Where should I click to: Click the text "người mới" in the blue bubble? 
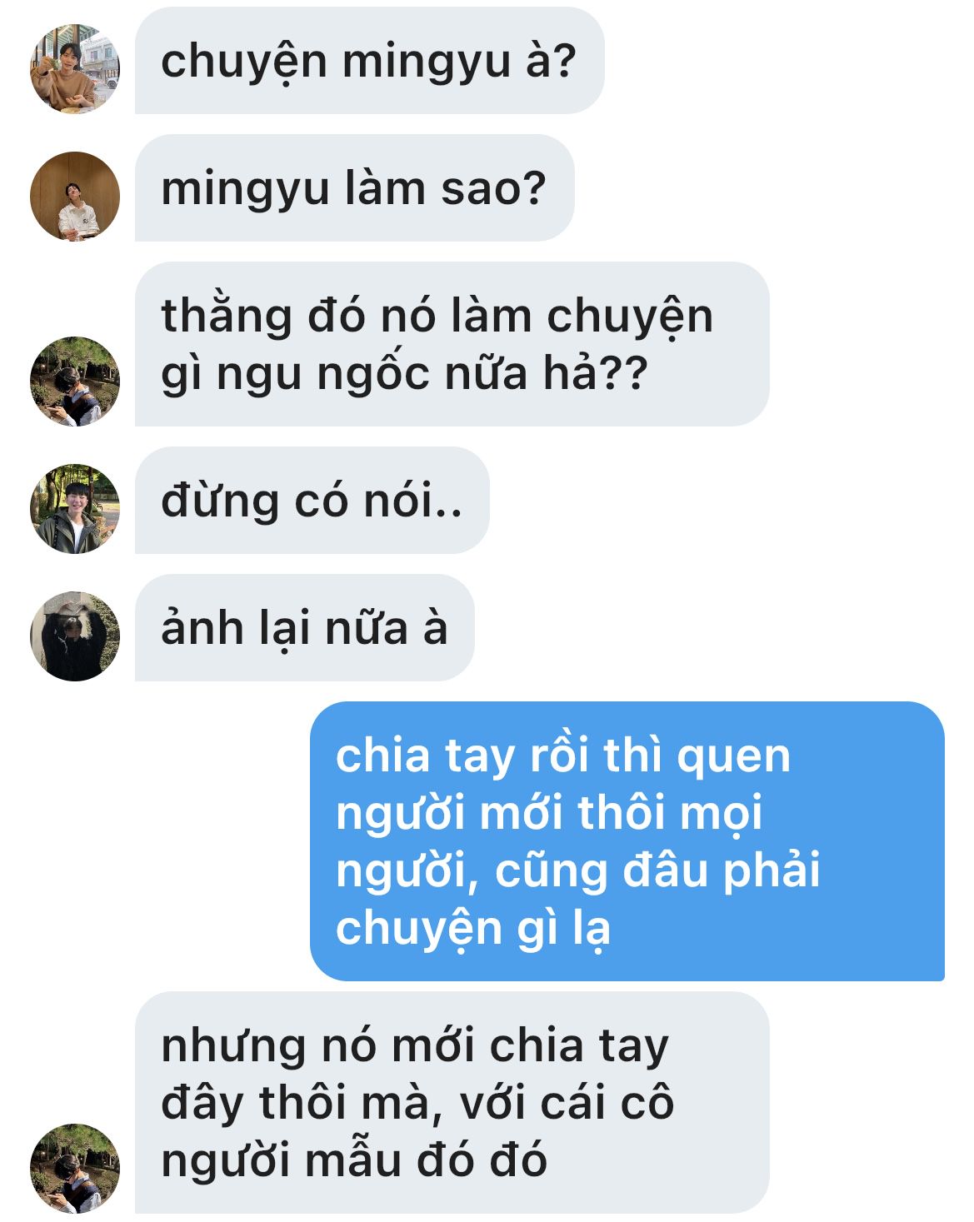(451, 815)
